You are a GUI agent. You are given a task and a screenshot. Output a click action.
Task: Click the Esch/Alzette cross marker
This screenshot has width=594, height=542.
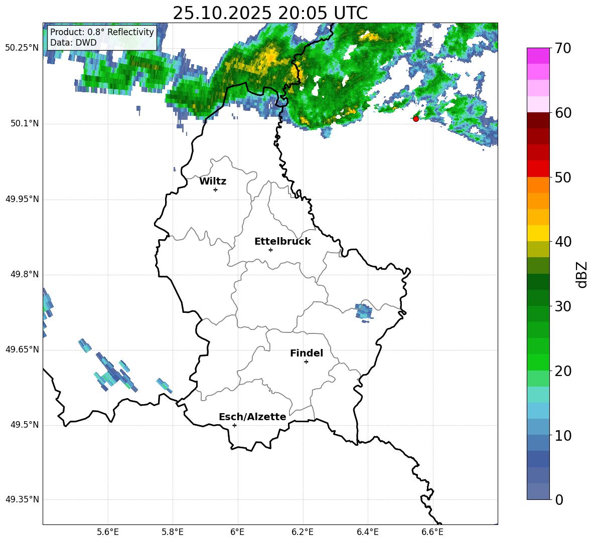234,425
